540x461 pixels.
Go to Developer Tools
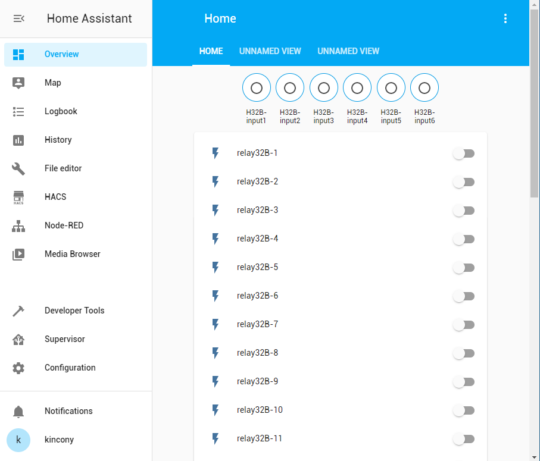74,311
